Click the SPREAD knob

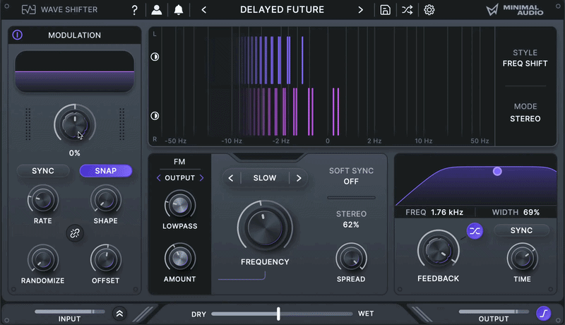[x=351, y=258]
